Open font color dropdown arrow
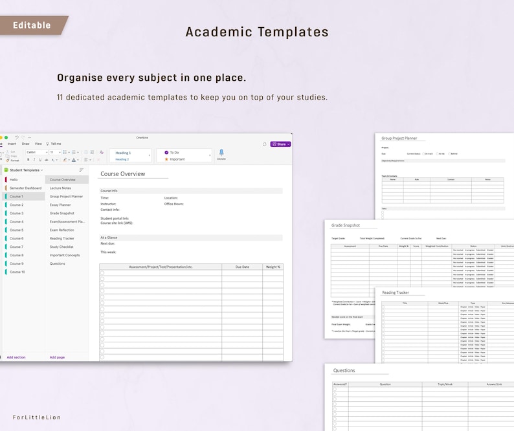This screenshot has width=514, height=431. [x=78, y=160]
